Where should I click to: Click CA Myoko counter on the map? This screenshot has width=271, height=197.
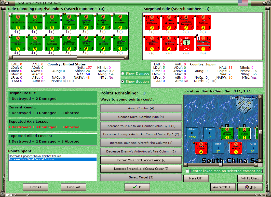point(201,148)
